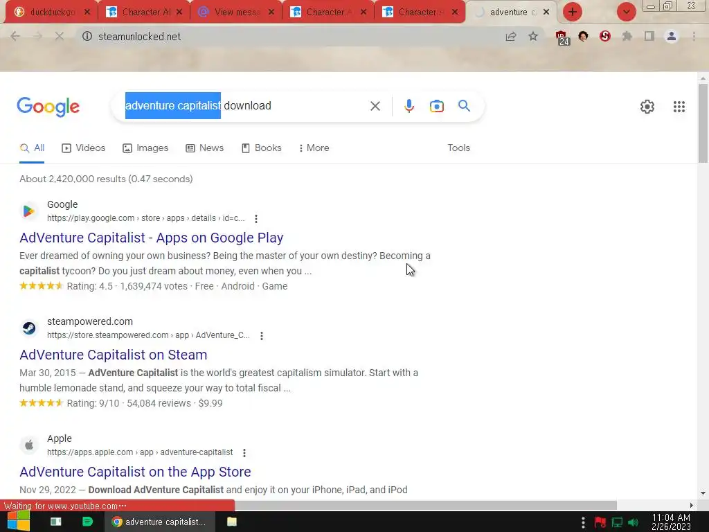Select the Images search filter
709x532 pixels.
tap(145, 148)
